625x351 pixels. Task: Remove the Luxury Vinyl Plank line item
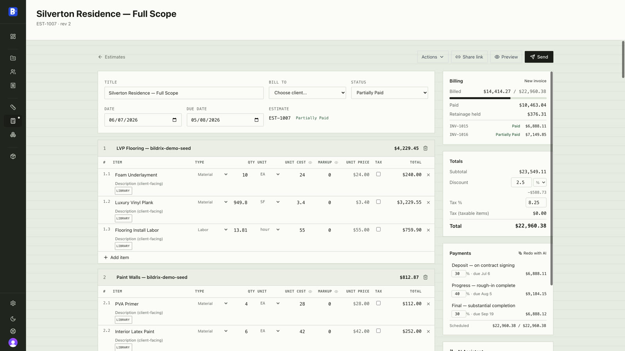tap(429, 202)
